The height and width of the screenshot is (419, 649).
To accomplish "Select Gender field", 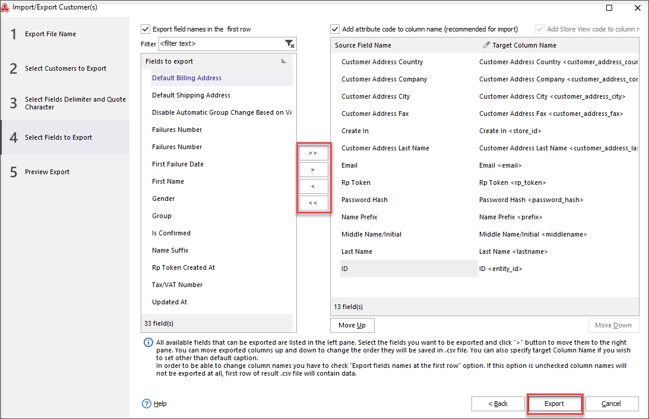I will [x=221, y=199].
